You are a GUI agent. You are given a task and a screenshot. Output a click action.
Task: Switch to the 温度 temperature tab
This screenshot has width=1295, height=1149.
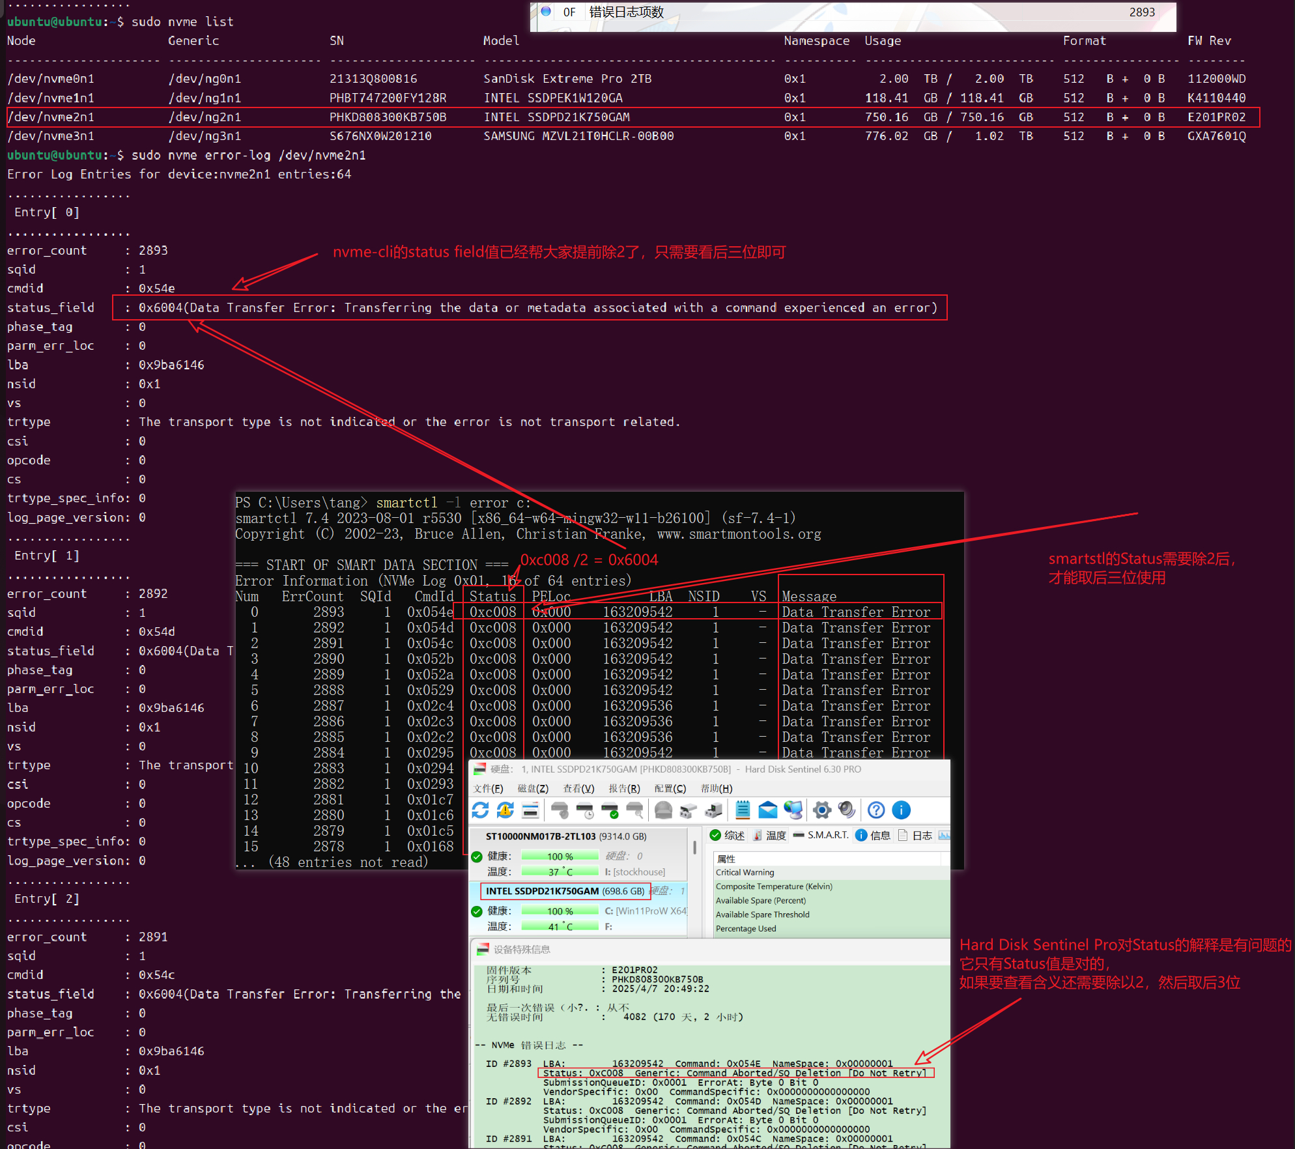tap(769, 835)
